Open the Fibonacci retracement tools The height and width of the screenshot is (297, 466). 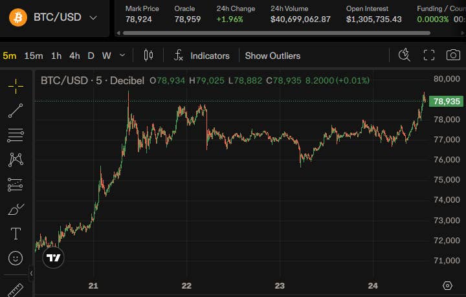click(16, 135)
